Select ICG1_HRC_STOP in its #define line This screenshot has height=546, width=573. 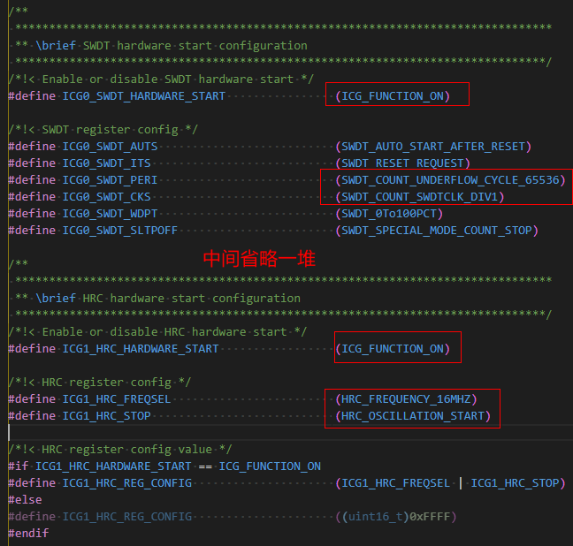click(106, 416)
